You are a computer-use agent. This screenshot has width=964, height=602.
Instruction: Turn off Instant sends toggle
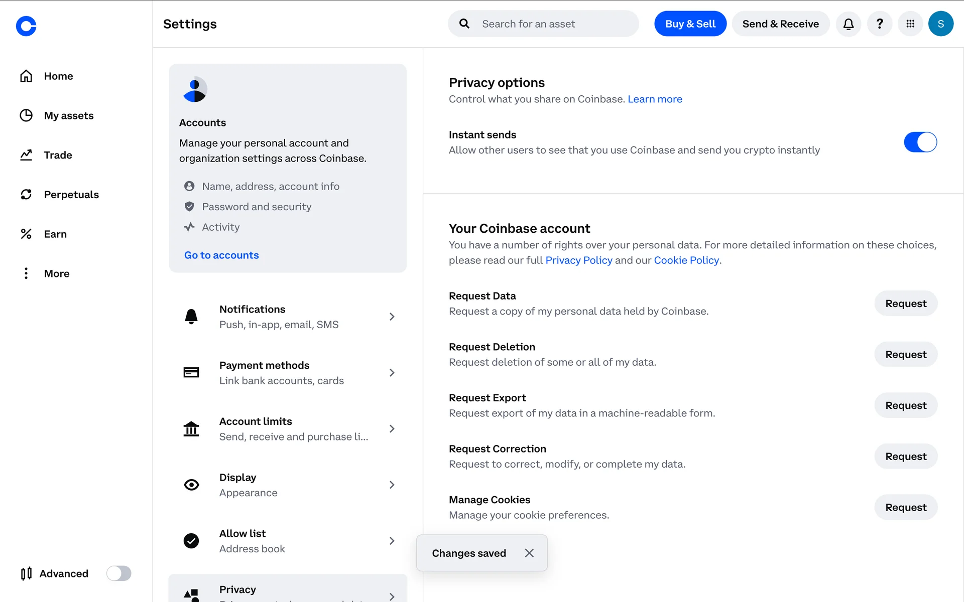click(x=920, y=142)
